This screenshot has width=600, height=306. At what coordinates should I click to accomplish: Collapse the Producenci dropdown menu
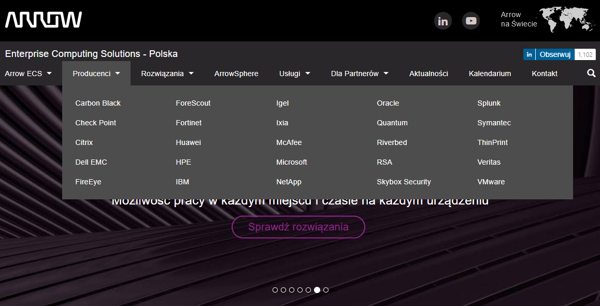(96, 74)
